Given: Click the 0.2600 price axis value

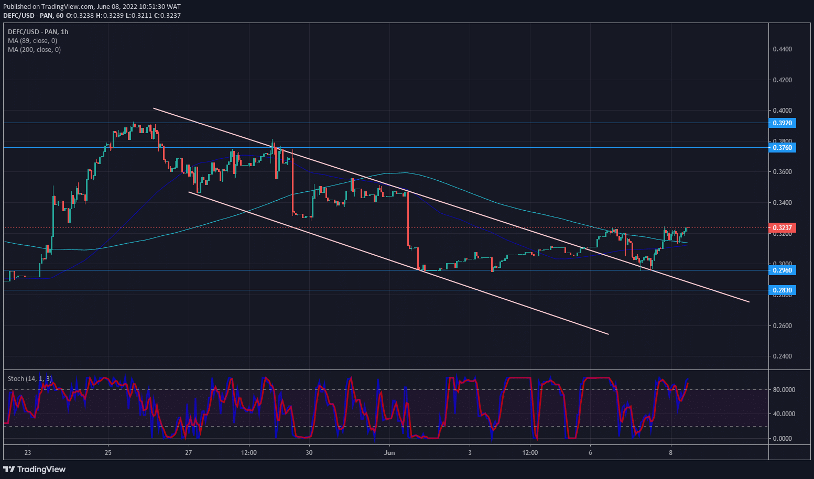Looking at the screenshot, I should coord(783,326).
